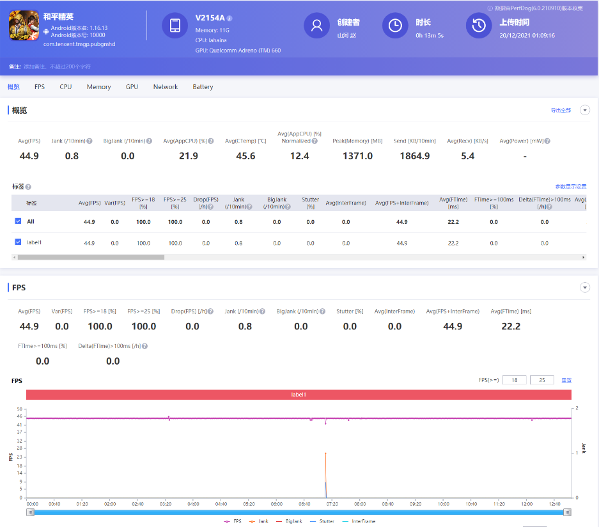Click the FPS threshold field showing 18

pos(514,380)
